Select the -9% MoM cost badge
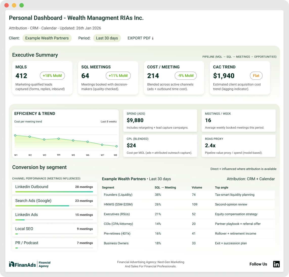The width and height of the screenshot is (289, 277). coord(186,76)
